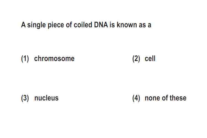
Task: Click the word "piece" in the question
Action: pos(56,25)
